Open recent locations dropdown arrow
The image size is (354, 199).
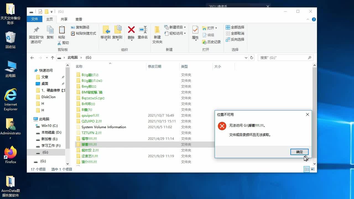pyautogui.click(x=46, y=58)
